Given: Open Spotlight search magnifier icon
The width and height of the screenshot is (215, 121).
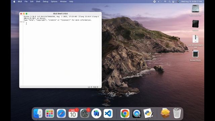Looking at the screenshot, I should tap(170, 1).
